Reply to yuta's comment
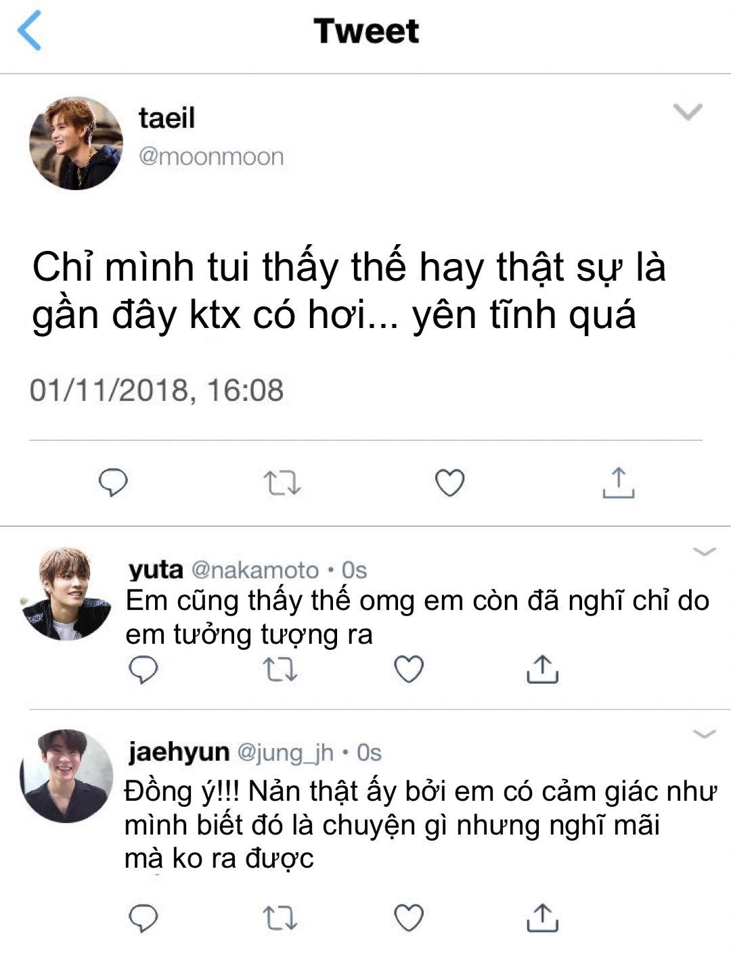Image resolution: width=731 pixels, height=959 pixels. tap(143, 670)
